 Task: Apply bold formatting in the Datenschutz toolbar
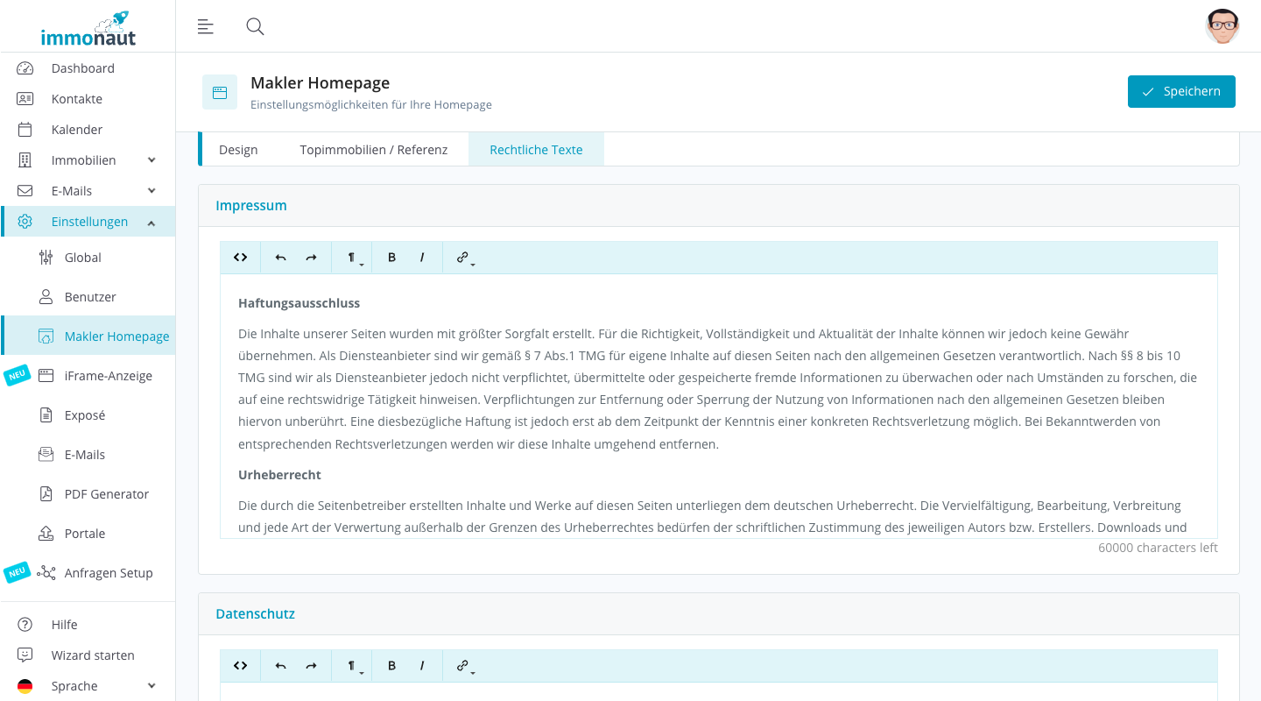pyautogui.click(x=391, y=665)
